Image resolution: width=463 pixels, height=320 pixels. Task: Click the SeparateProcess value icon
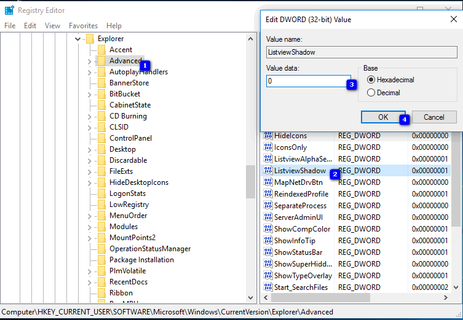(x=268, y=205)
